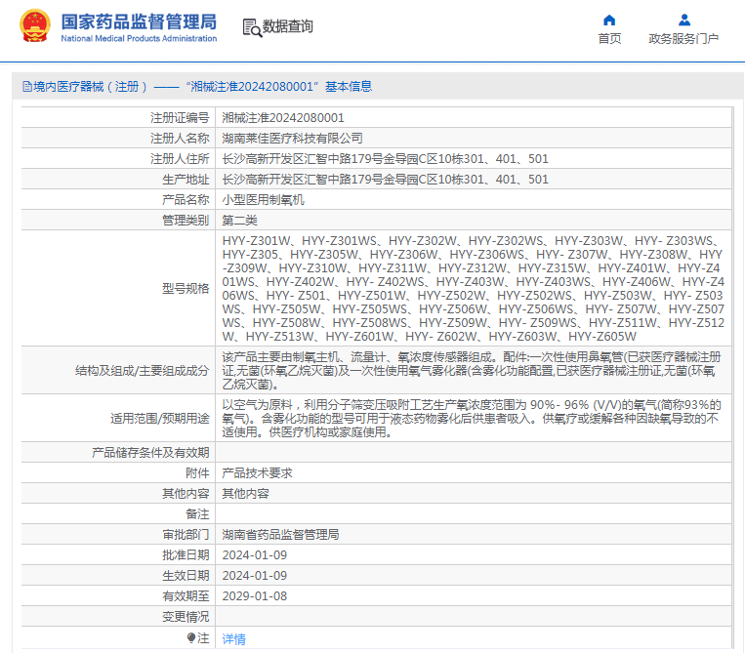
Task: Click the 结构及组成/主要组成成分 label
Action: click(142, 371)
